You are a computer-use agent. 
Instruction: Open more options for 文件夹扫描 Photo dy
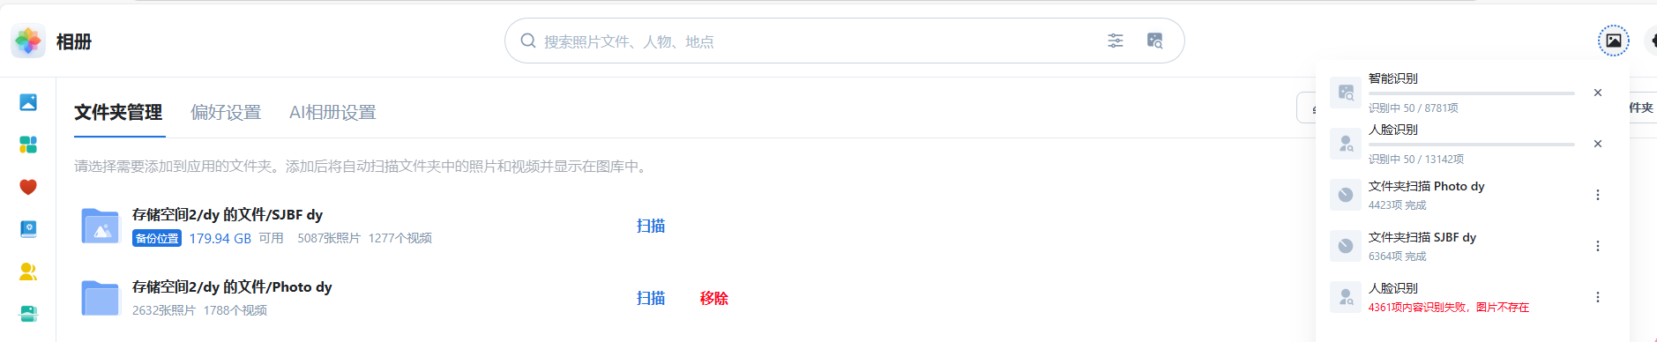1598,195
